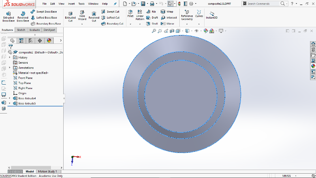Open the Appearances task pane icon
Screen dimensions: 316x178
point(313,66)
